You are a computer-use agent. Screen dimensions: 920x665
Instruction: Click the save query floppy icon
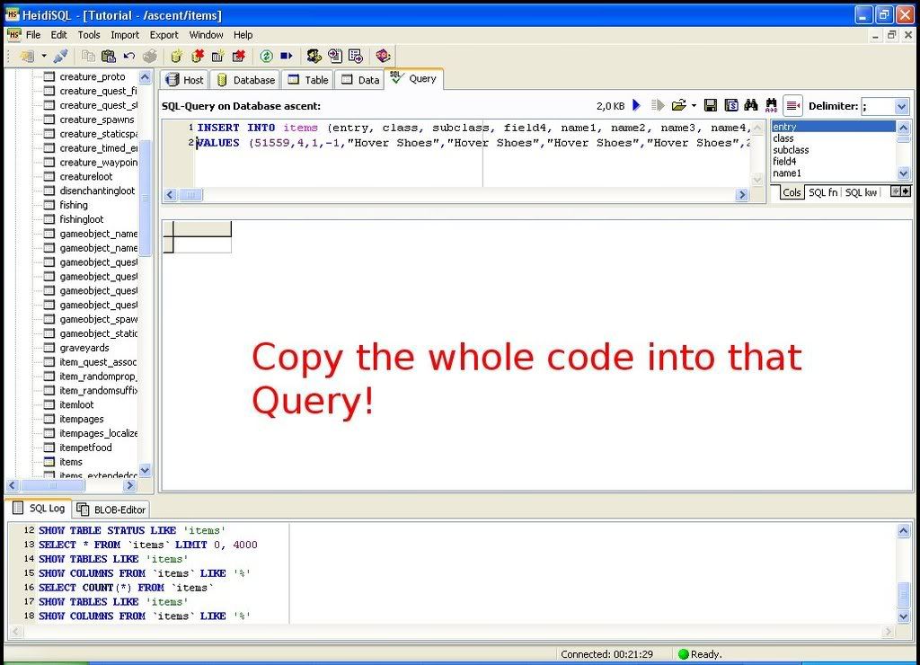point(711,106)
